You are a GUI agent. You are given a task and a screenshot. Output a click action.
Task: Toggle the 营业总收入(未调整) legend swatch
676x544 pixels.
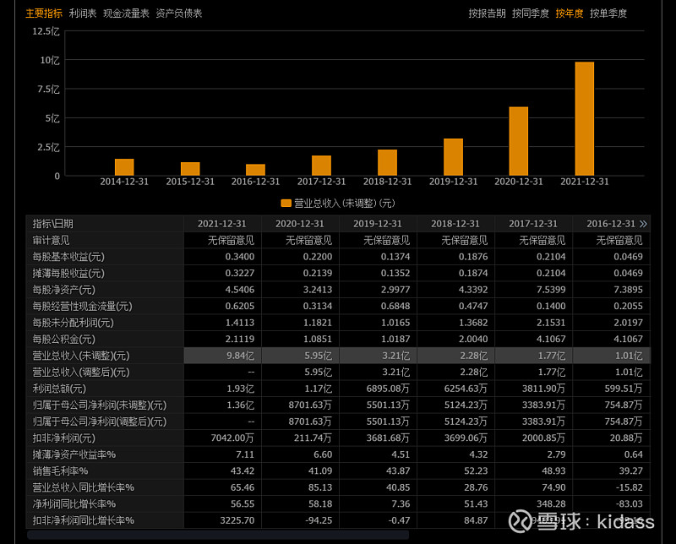(286, 203)
